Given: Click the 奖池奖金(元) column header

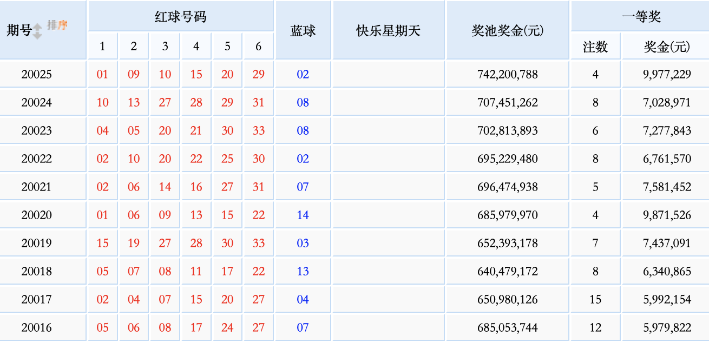Looking at the screenshot, I should (x=507, y=30).
